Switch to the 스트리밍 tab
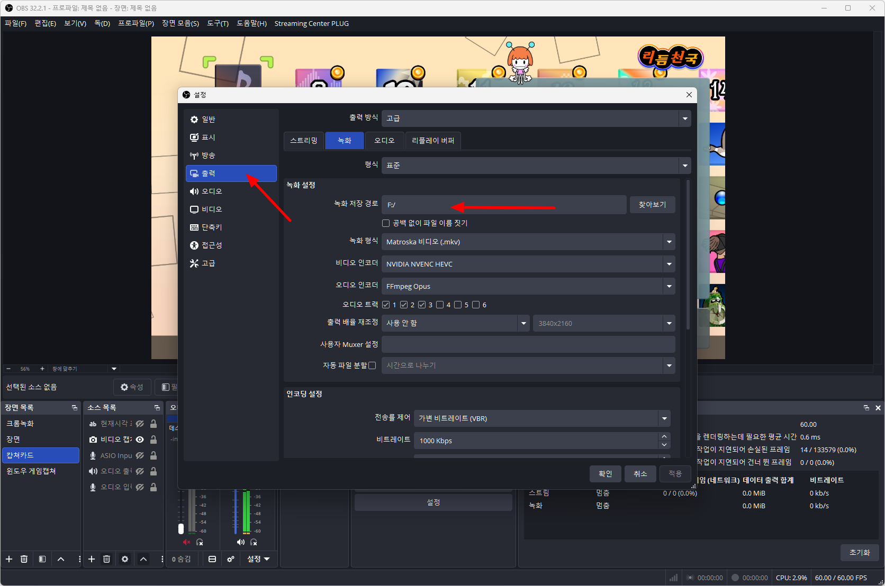This screenshot has width=885, height=586. pyautogui.click(x=304, y=141)
